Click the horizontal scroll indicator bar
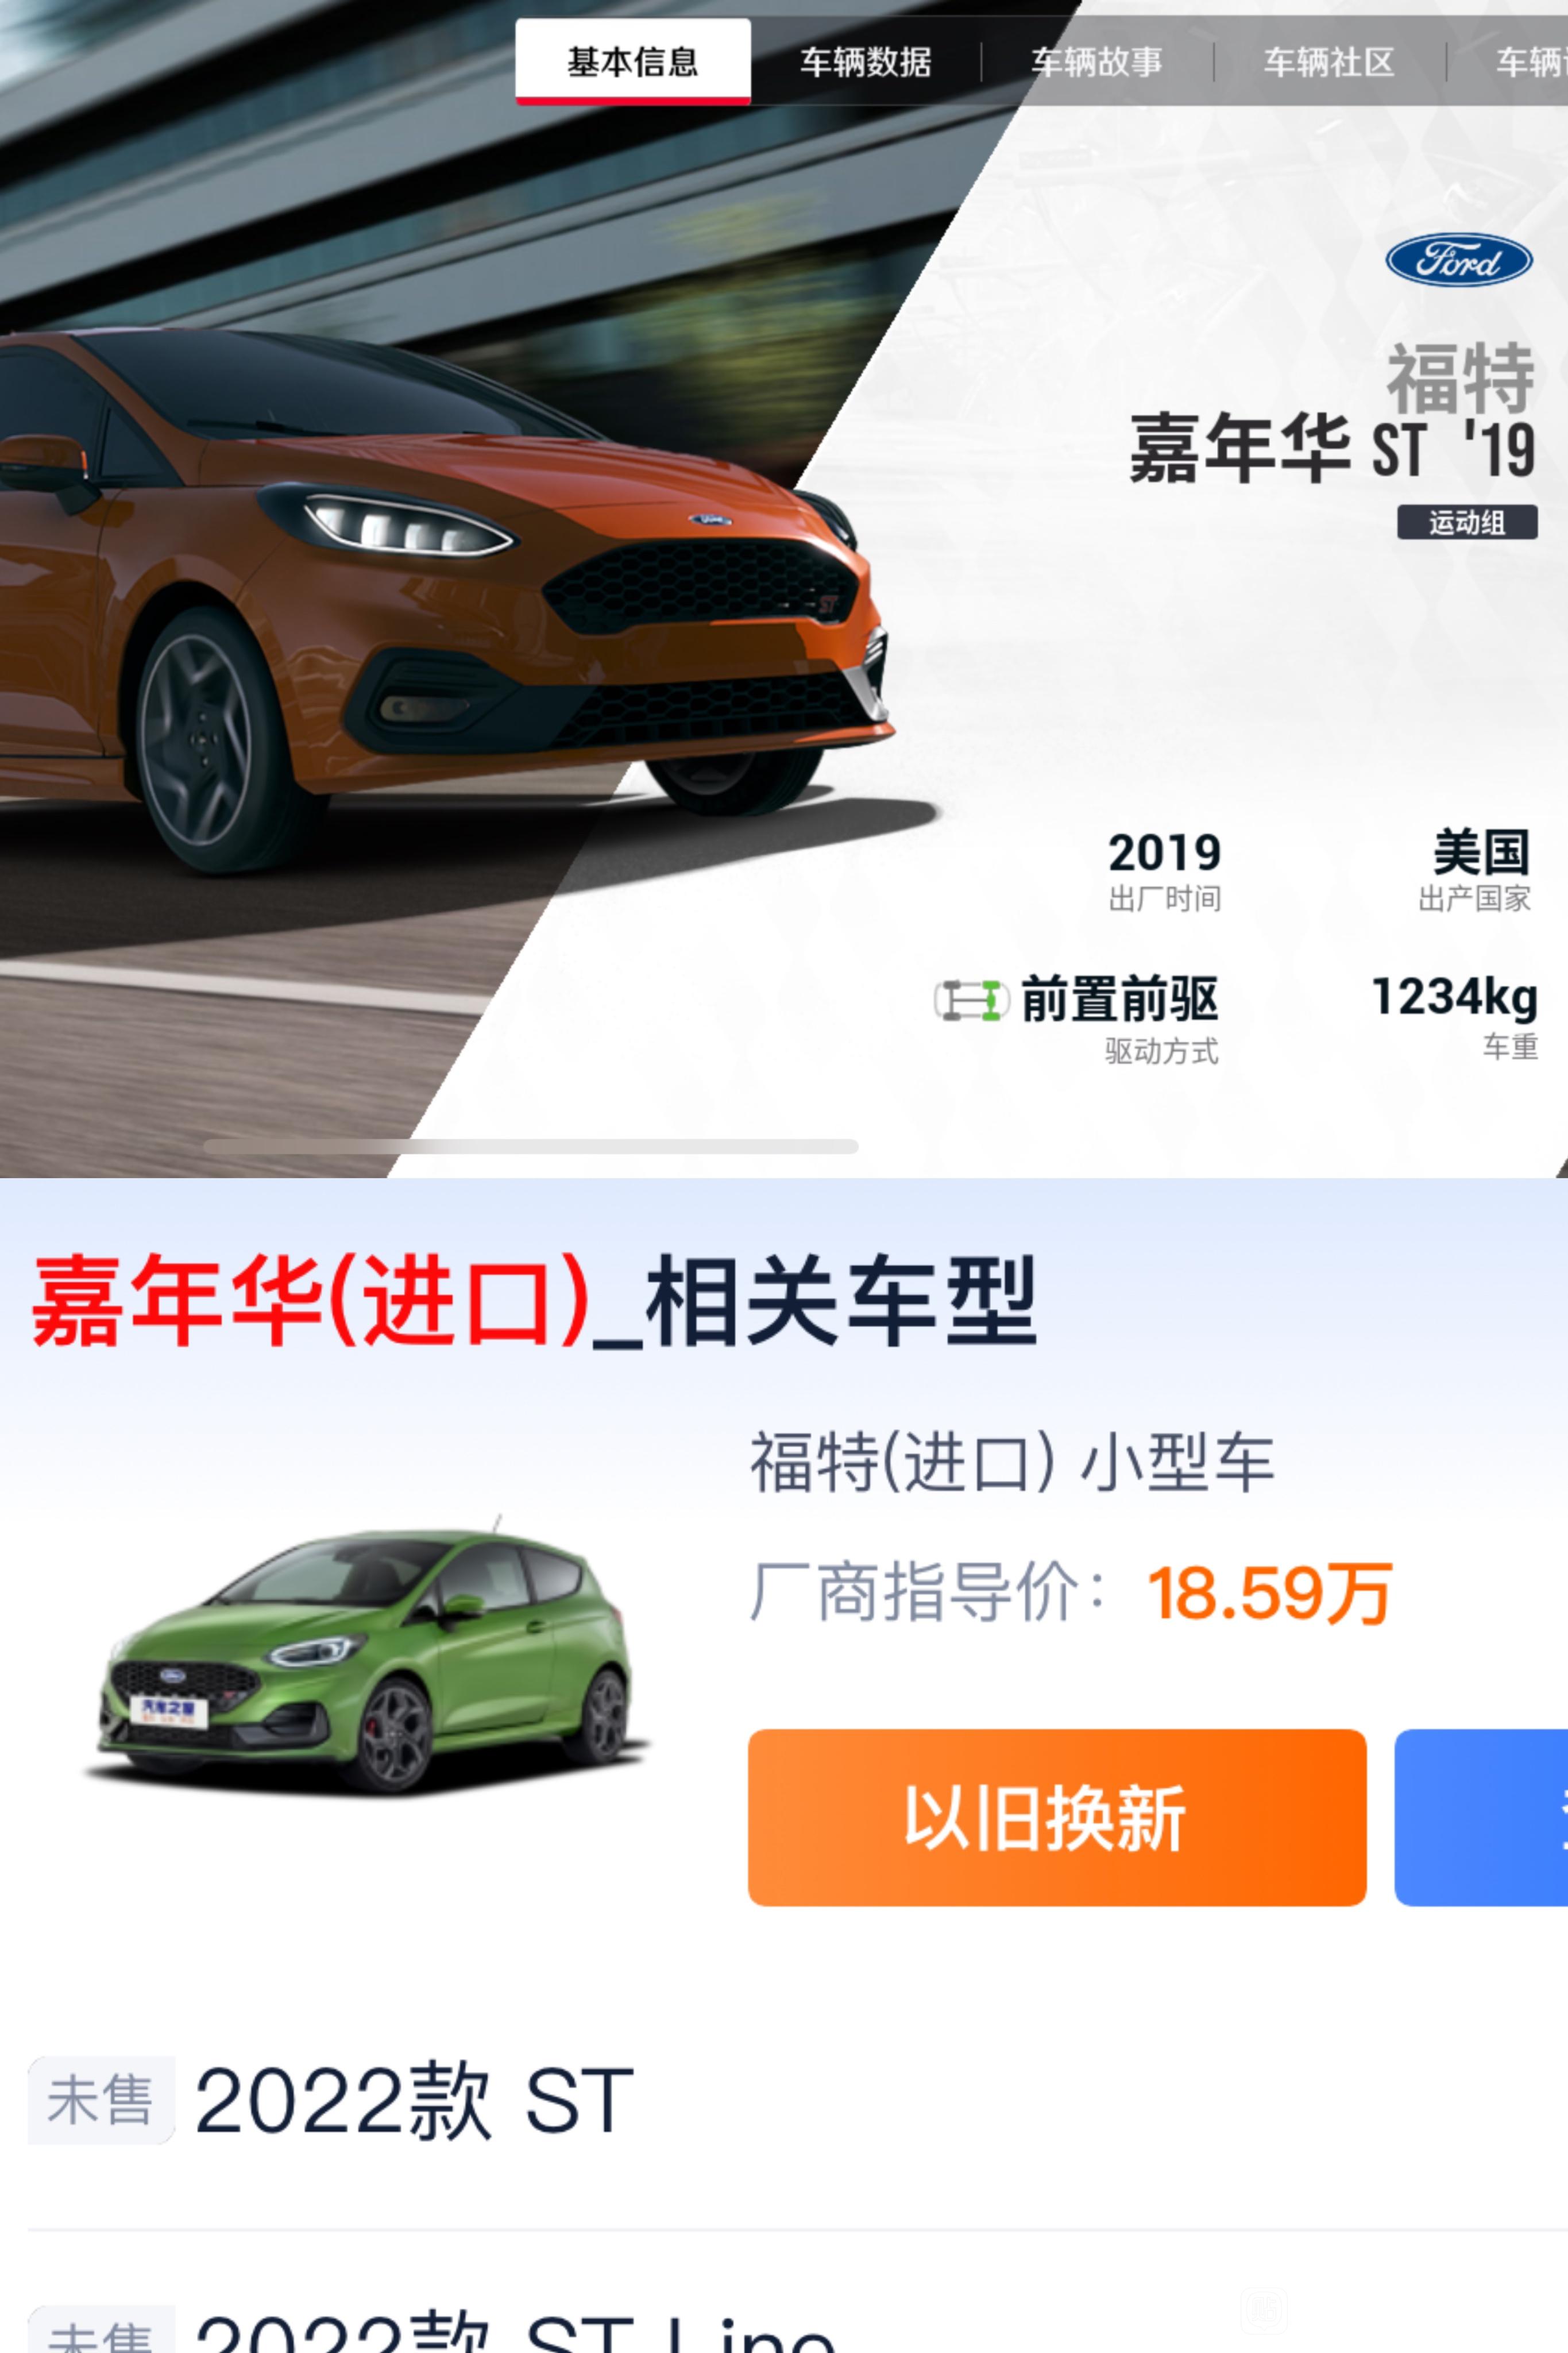Viewport: 1568px width, 2353px height. 531,1146
